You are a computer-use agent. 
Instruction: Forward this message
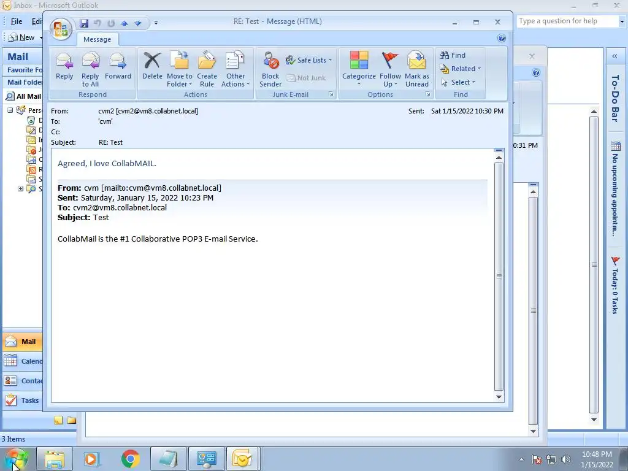118,66
